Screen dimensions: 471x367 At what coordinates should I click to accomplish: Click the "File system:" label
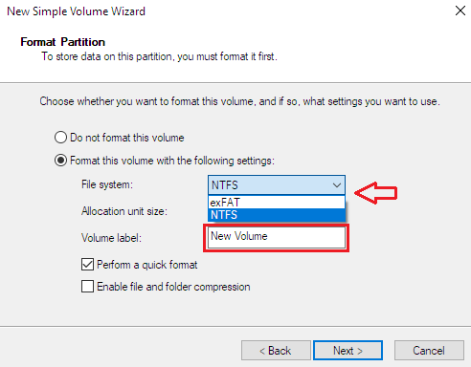point(107,184)
